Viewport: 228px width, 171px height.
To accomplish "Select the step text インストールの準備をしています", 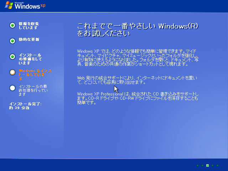I will click(x=30, y=59).
